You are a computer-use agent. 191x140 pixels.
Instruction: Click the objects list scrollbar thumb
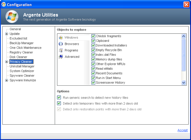184,55
